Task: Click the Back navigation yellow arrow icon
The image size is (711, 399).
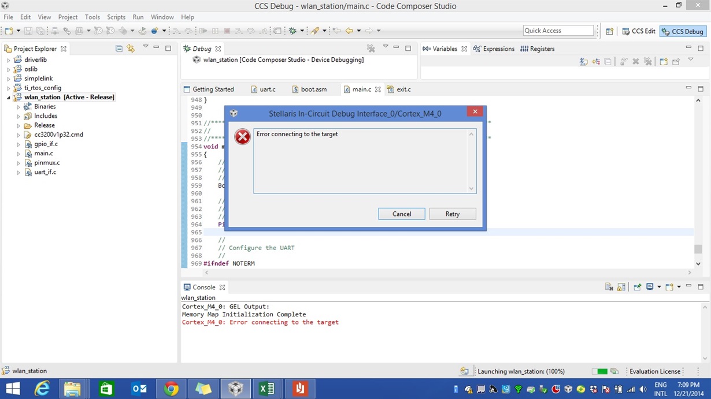Action: [349, 31]
